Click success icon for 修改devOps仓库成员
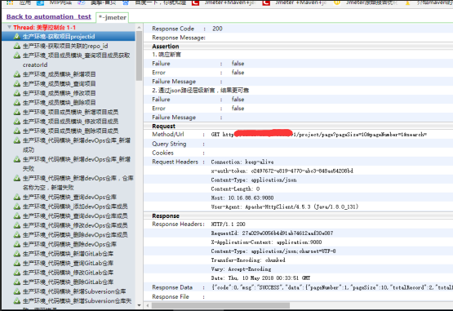 click(x=17, y=225)
